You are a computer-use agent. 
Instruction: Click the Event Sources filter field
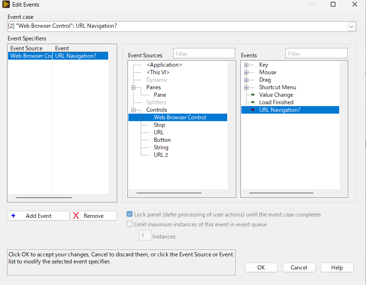[204, 54]
